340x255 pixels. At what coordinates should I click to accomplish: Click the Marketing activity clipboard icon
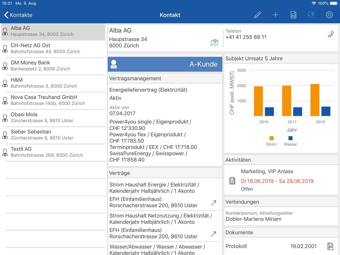click(232, 180)
